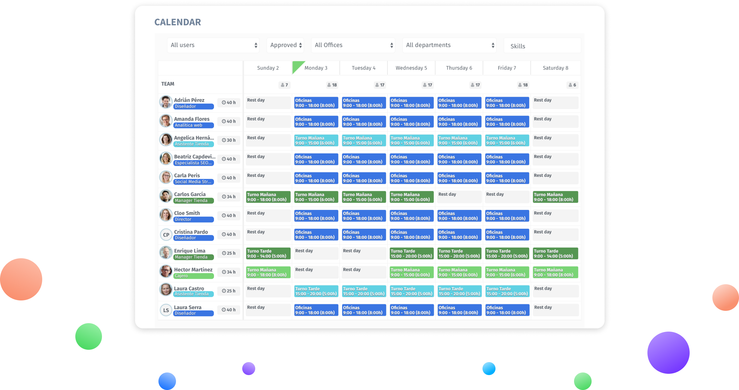Viewport: 739px width, 390px height.
Task: Open the Approved status dropdown
Action: 285,45
